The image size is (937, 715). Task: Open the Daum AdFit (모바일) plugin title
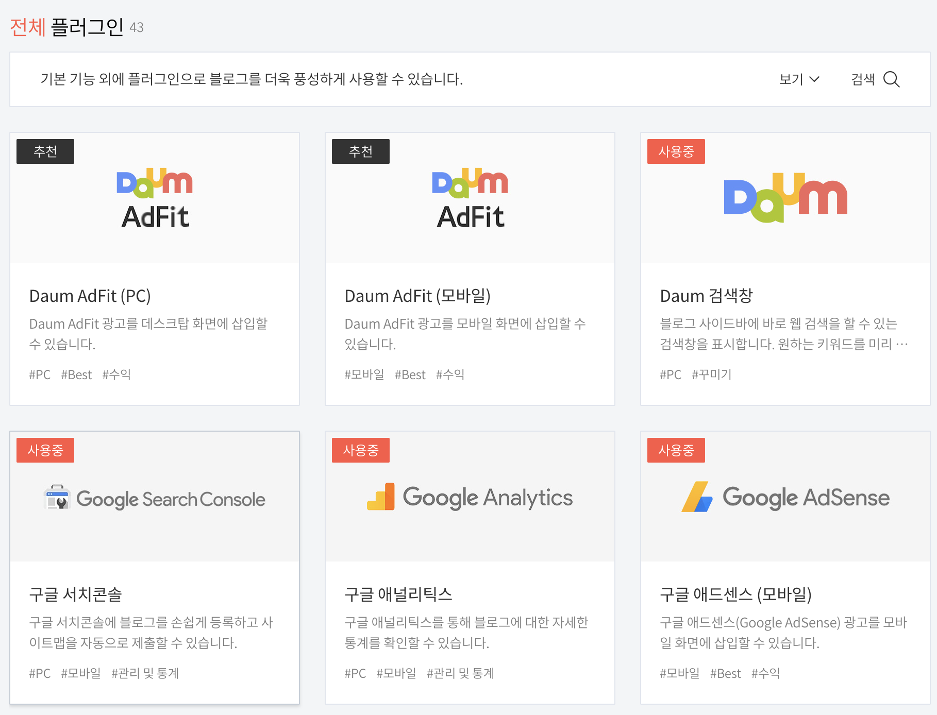[417, 296]
